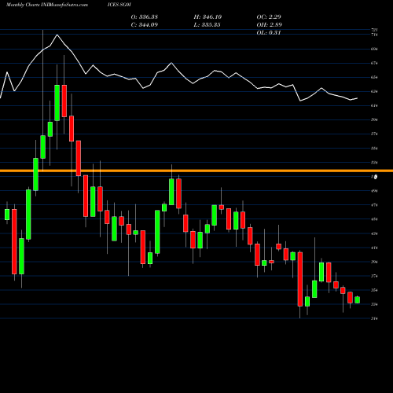Click the 334 price axis label

(x=374, y=304)
